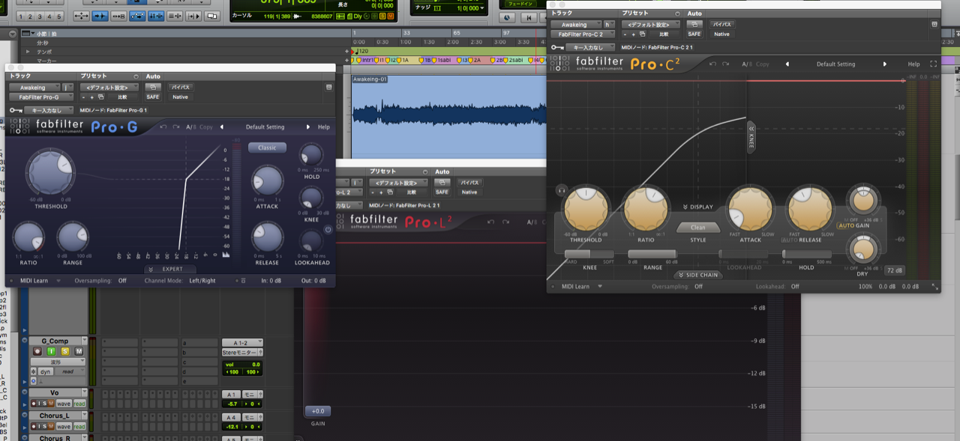Viewport: 960px width, 441px height.
Task: Click the key input icon in Pro-G header
Action: click(15, 110)
